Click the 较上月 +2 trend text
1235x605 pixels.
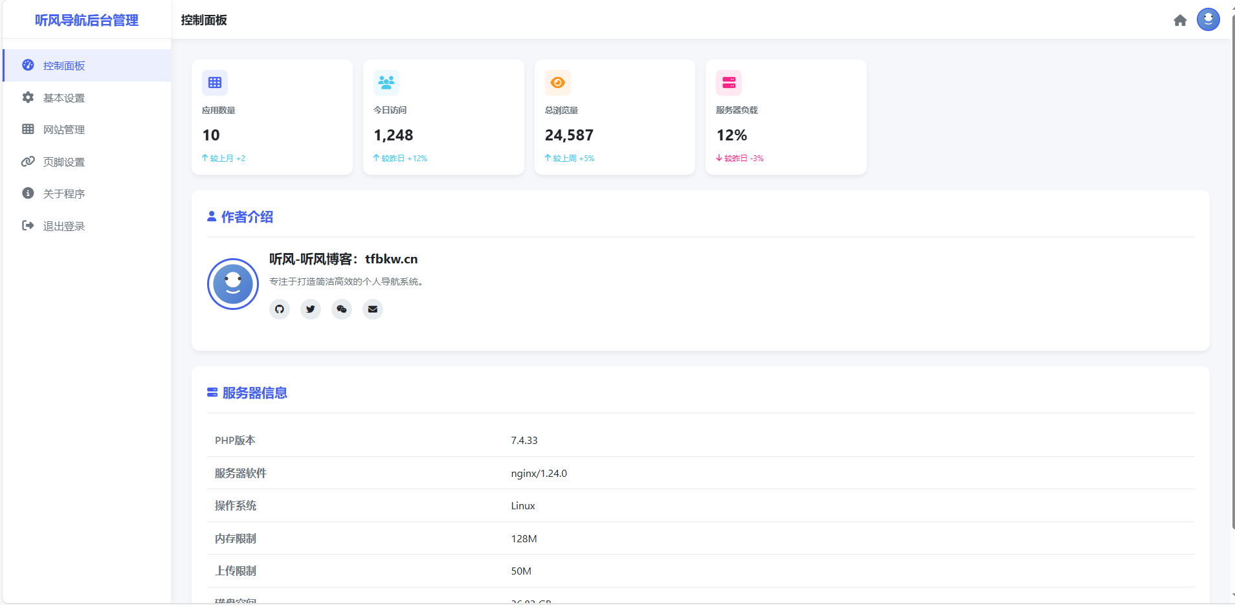pos(223,158)
